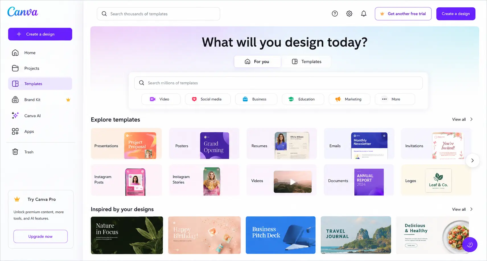Screen dimensions: 487x261
Task: Click the Canva logo
Action: click(22, 12)
